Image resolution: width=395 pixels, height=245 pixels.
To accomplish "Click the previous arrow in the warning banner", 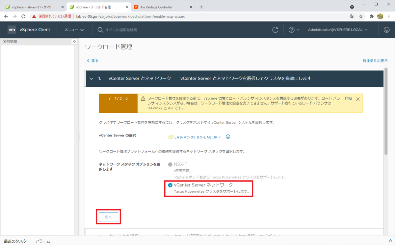I will pyautogui.click(x=110, y=99).
